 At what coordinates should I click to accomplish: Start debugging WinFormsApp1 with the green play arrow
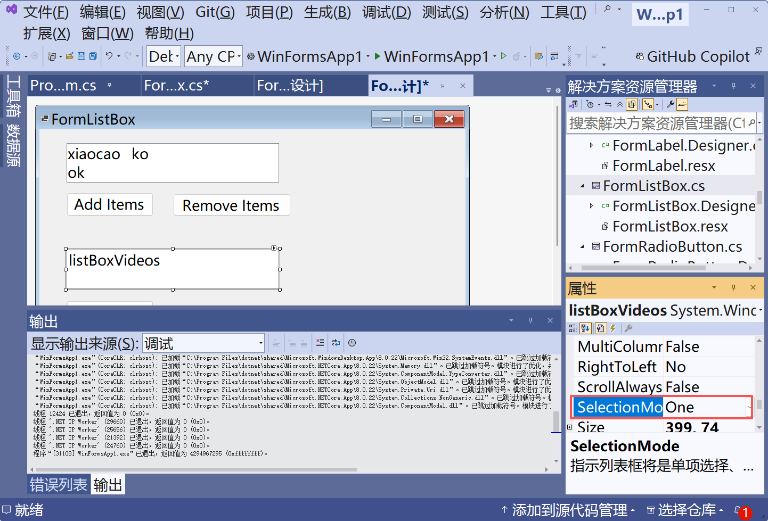coord(378,56)
